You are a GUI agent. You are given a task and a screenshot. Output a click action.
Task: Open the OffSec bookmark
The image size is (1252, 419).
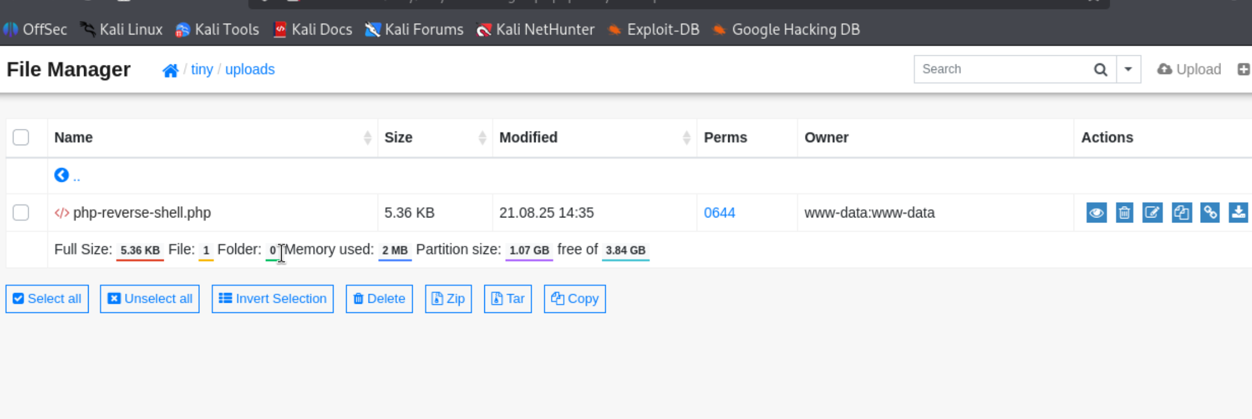(x=35, y=29)
